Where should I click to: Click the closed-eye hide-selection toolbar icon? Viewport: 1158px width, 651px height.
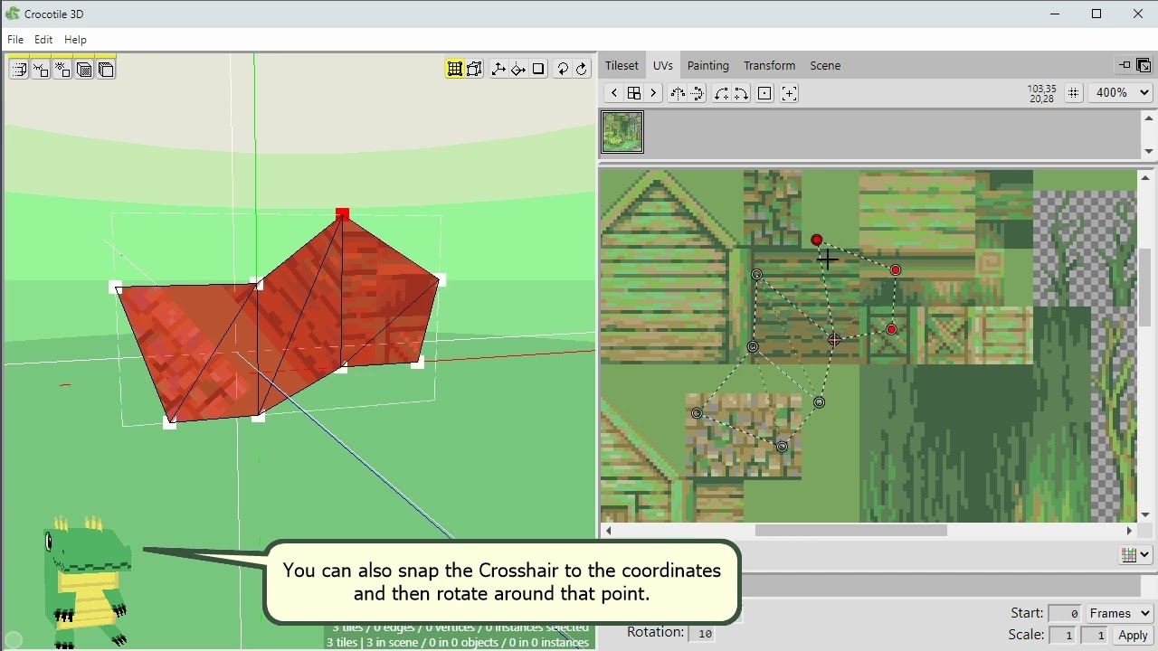(x=41, y=70)
